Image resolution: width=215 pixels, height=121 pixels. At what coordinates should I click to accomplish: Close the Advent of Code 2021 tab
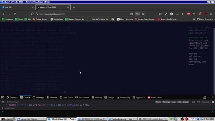pos(68,7)
